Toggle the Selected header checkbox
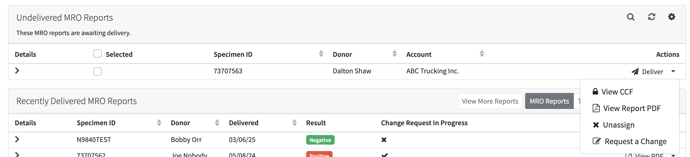This screenshot has height=157, width=690. point(98,53)
